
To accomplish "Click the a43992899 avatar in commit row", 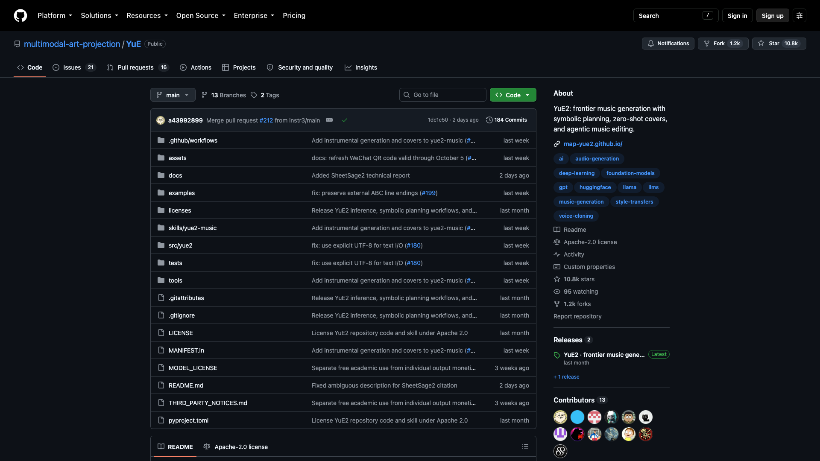I will click(x=161, y=120).
